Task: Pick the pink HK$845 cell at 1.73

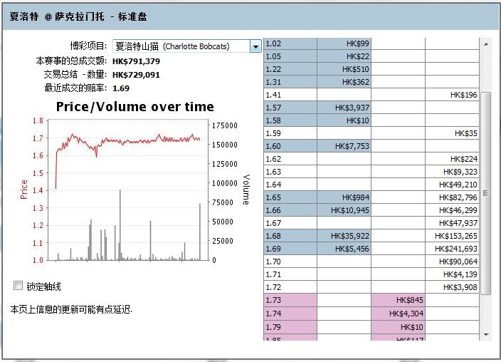Action: point(399,300)
